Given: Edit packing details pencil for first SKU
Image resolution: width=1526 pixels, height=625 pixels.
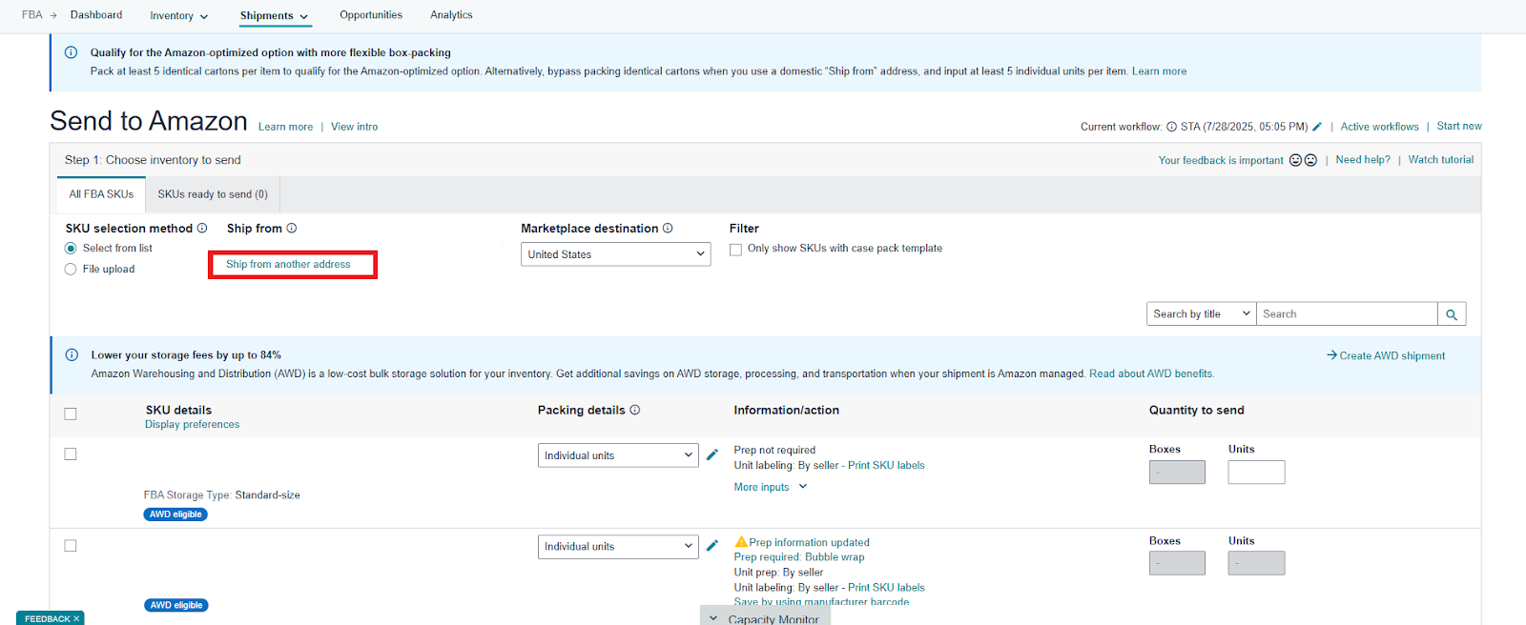Looking at the screenshot, I should (x=712, y=454).
